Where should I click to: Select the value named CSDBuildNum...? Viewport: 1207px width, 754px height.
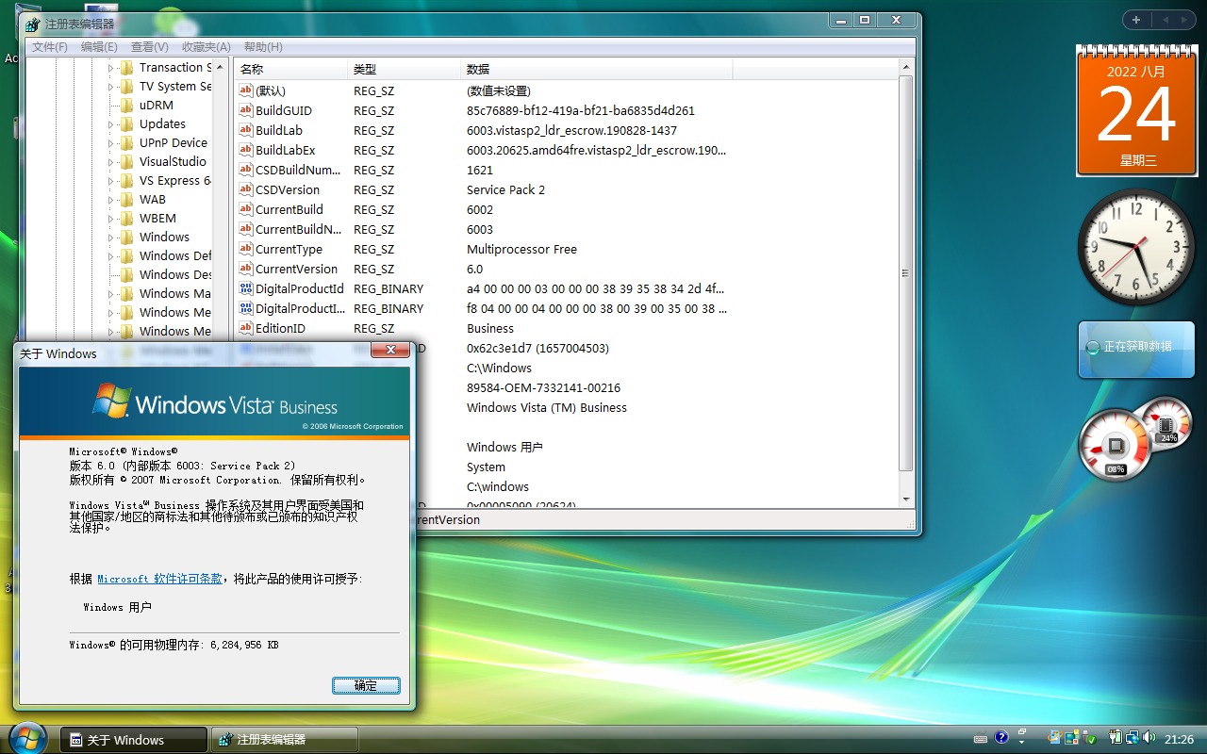coord(298,170)
